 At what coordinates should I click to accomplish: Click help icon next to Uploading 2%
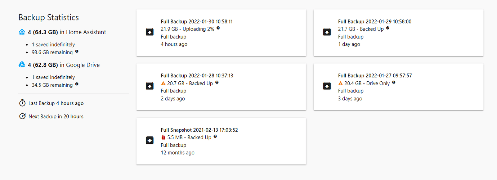(218, 28)
